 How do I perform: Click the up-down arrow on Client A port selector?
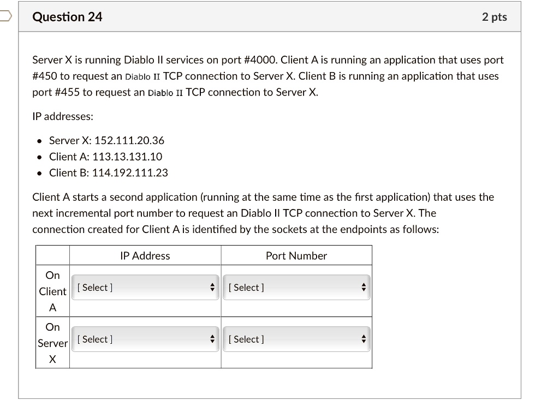click(x=365, y=288)
